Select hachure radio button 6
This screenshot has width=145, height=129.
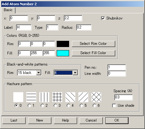tap(94, 105)
